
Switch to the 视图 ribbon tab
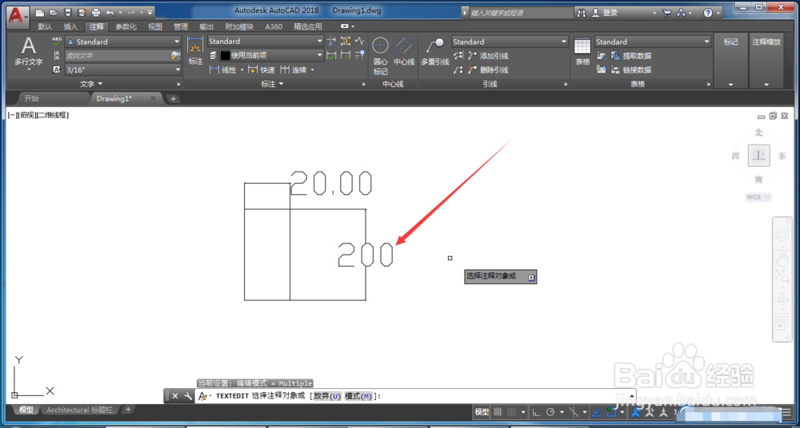pos(155,27)
